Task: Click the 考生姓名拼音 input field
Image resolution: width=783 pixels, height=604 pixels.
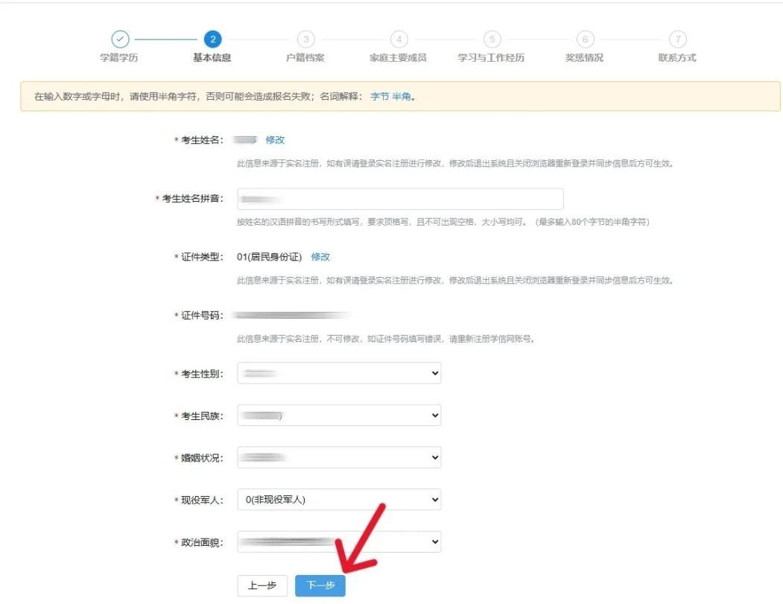Action: (x=400, y=200)
